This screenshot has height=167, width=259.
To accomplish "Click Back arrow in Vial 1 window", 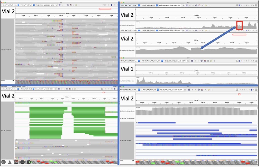I will (x=195, y=61).
